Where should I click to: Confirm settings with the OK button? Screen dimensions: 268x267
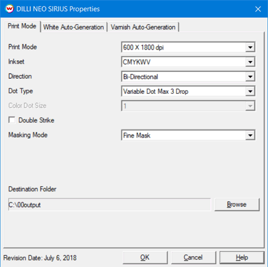point(145,258)
